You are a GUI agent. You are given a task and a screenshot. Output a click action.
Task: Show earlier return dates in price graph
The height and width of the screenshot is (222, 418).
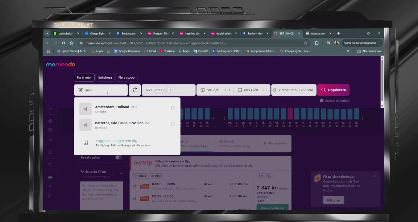click(224, 118)
